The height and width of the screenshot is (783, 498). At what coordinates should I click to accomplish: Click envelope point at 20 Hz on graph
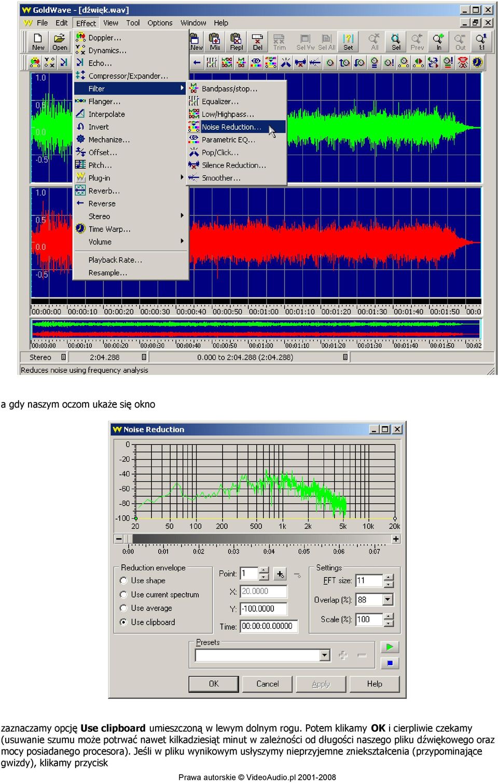[x=136, y=518]
